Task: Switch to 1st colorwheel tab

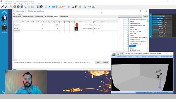Action: (49, 16)
